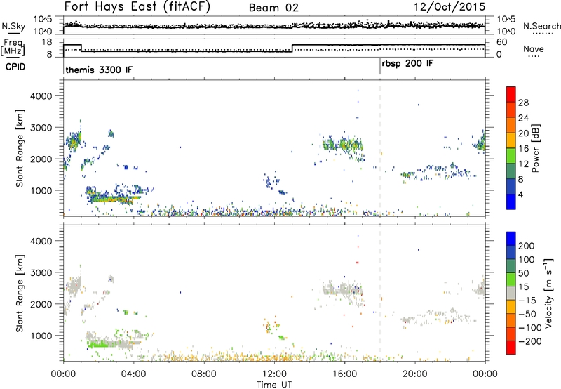Click the "1000" tick in velocity panel
561x389 pixels.
tap(41, 336)
